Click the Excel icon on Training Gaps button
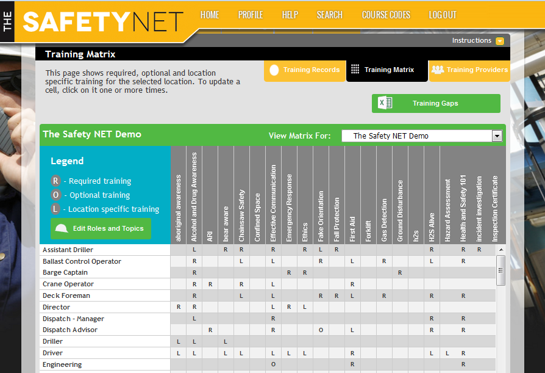The image size is (545, 373). 385,103
